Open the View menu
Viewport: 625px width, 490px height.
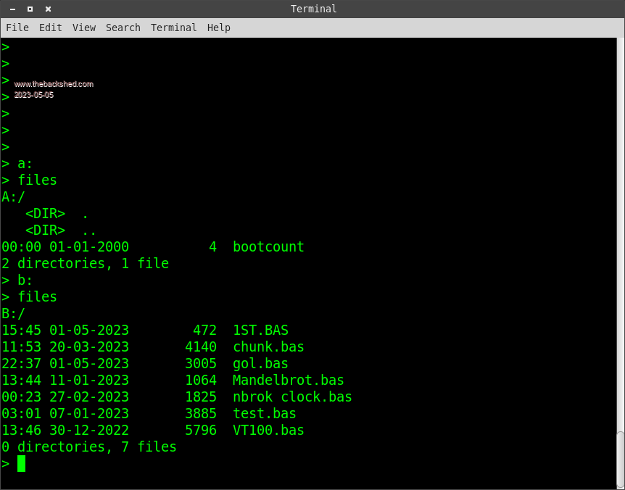click(x=83, y=28)
